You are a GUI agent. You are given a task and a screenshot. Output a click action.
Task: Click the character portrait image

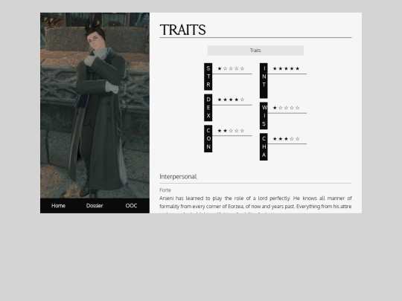point(95,106)
